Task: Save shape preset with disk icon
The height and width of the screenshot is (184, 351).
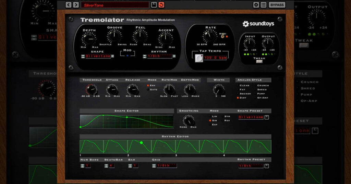Action: click(x=267, y=117)
